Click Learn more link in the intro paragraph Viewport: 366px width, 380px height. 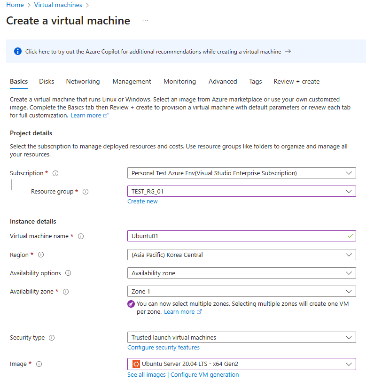pos(86,116)
